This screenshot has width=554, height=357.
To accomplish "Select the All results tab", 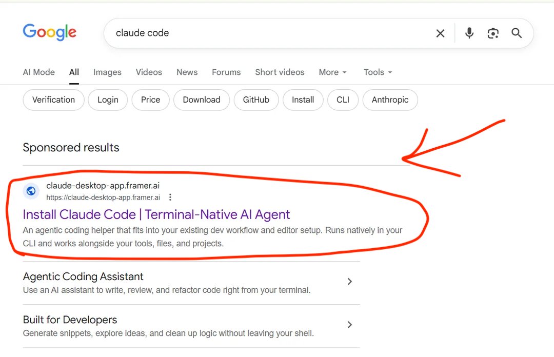I will (x=74, y=72).
